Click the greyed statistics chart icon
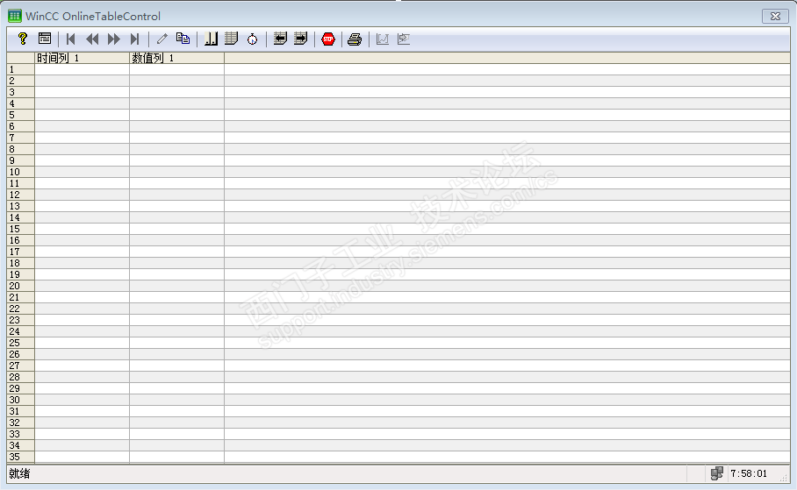The image size is (797, 490). coord(382,39)
